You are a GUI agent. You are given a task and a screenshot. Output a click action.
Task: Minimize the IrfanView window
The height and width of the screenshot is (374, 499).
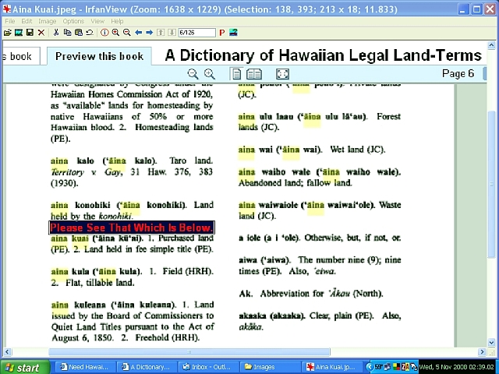pyautogui.click(x=464, y=9)
